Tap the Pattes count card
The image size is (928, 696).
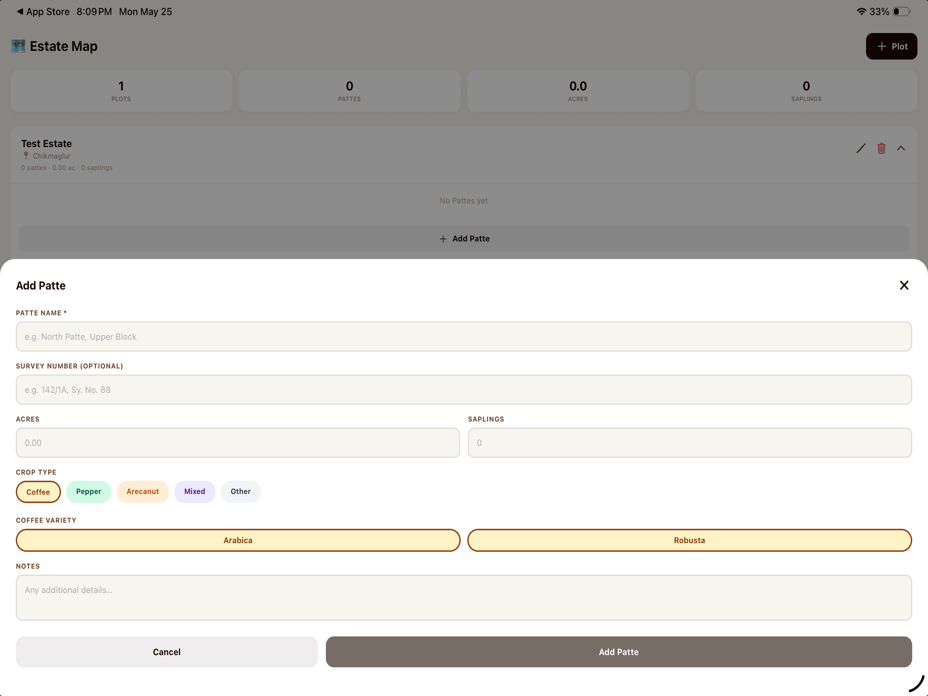click(x=349, y=91)
